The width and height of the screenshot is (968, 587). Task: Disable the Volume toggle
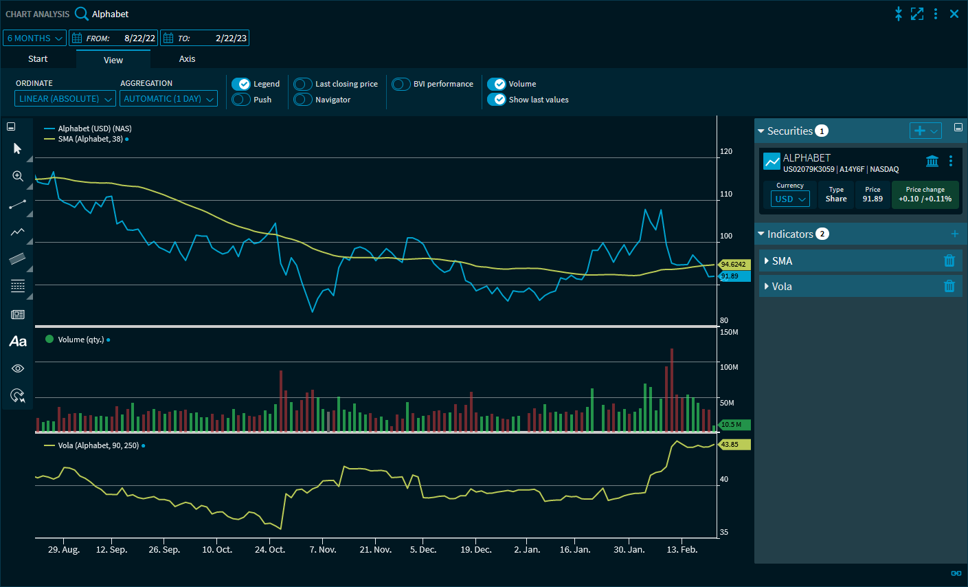(497, 84)
